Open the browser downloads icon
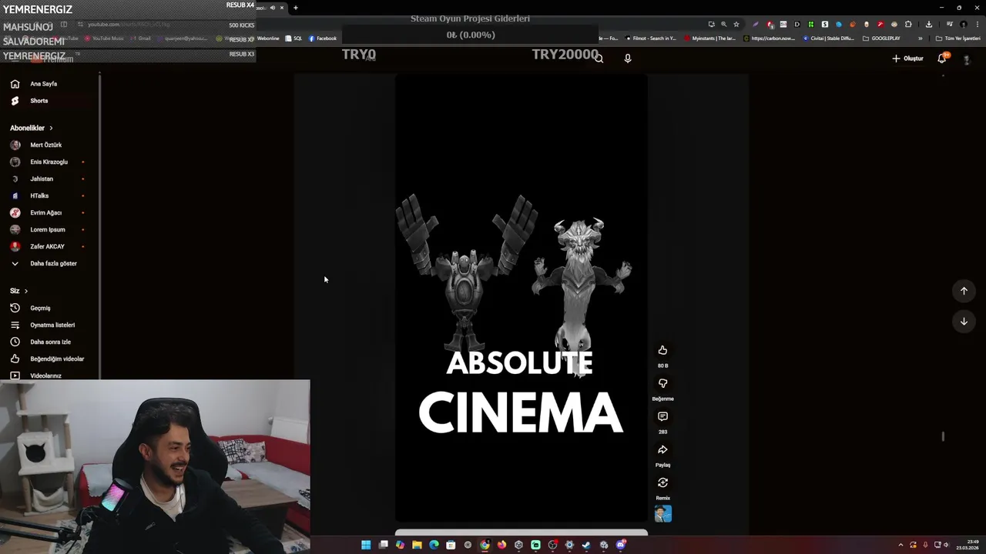Viewport: 986px width, 554px height. (929, 24)
